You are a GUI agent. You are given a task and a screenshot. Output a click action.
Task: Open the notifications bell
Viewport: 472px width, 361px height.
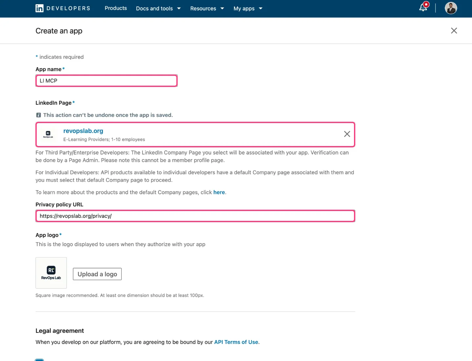(x=423, y=7)
